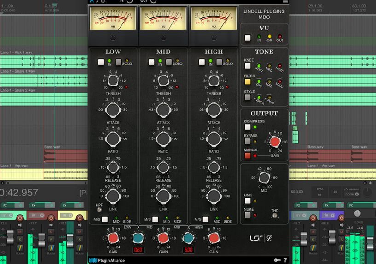The image size is (376, 264).
Task: Click the MANUAL gain button
Action: 248,155
